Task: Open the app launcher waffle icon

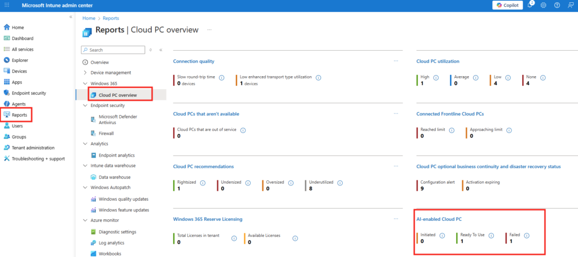Action: pyautogui.click(x=7, y=5)
